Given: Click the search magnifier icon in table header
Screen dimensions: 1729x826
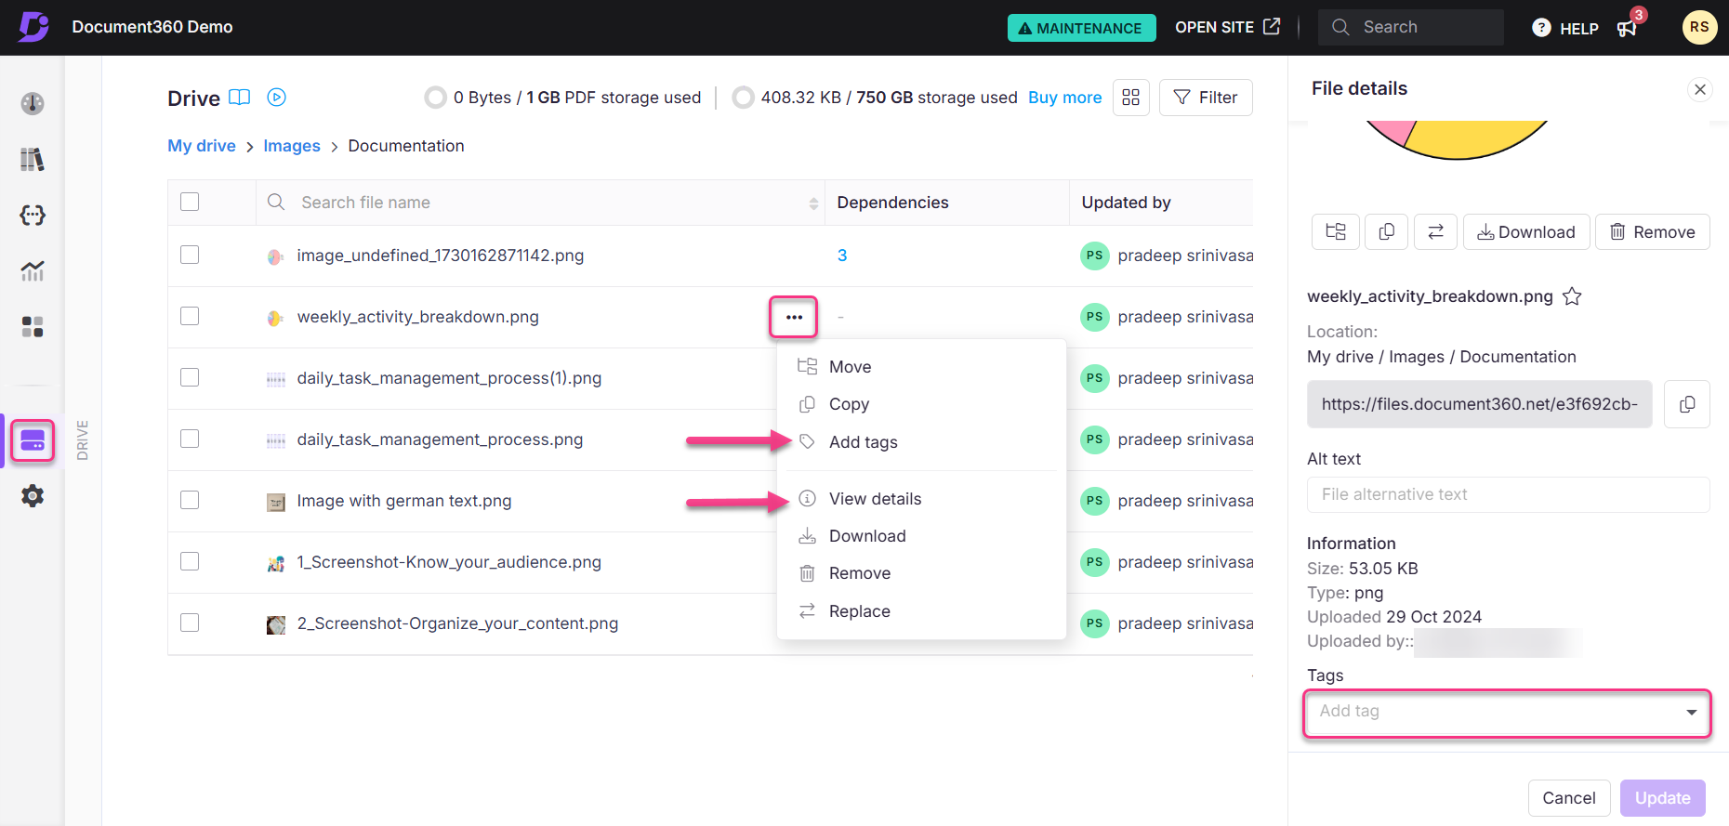Looking at the screenshot, I should pos(276,202).
